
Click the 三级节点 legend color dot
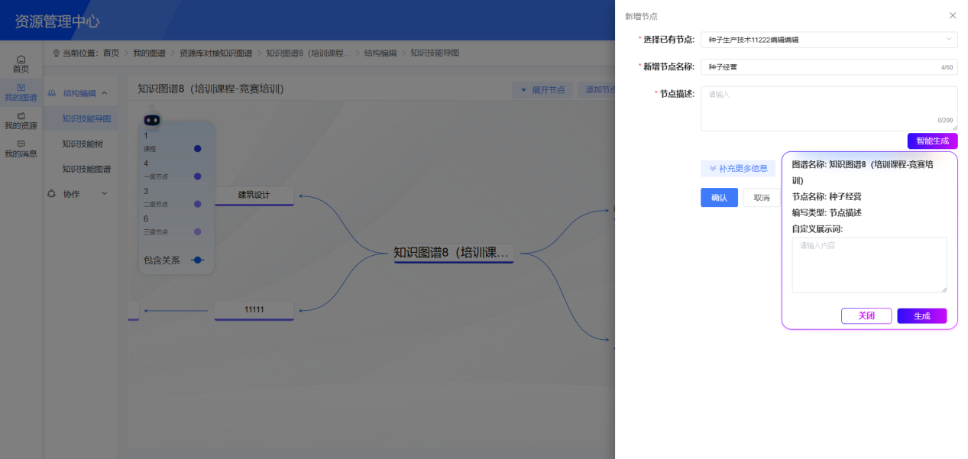[x=197, y=231]
